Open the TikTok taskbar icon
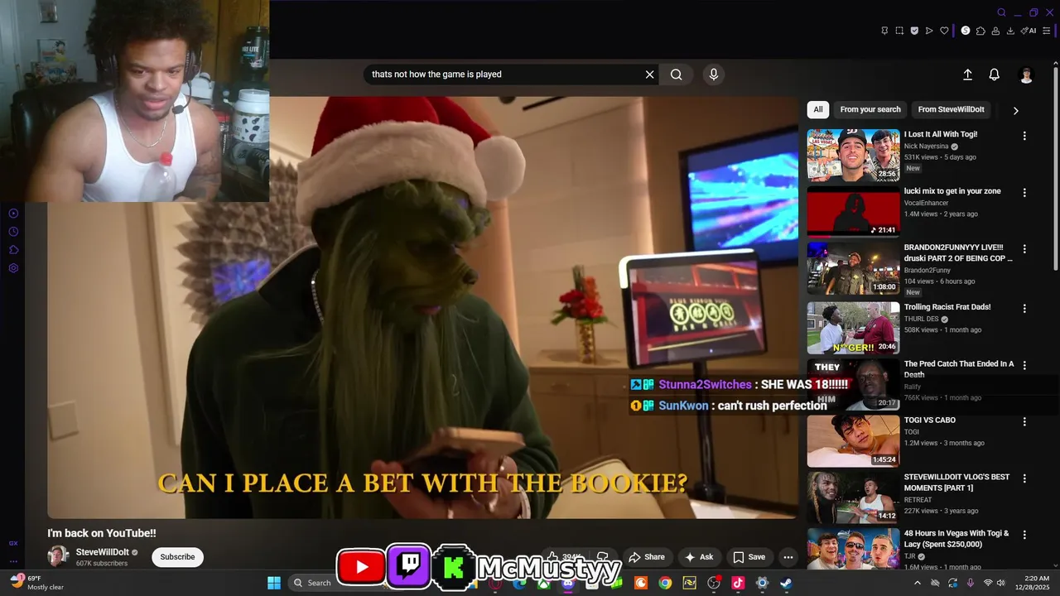Screen dimensions: 1060x596 [738, 583]
